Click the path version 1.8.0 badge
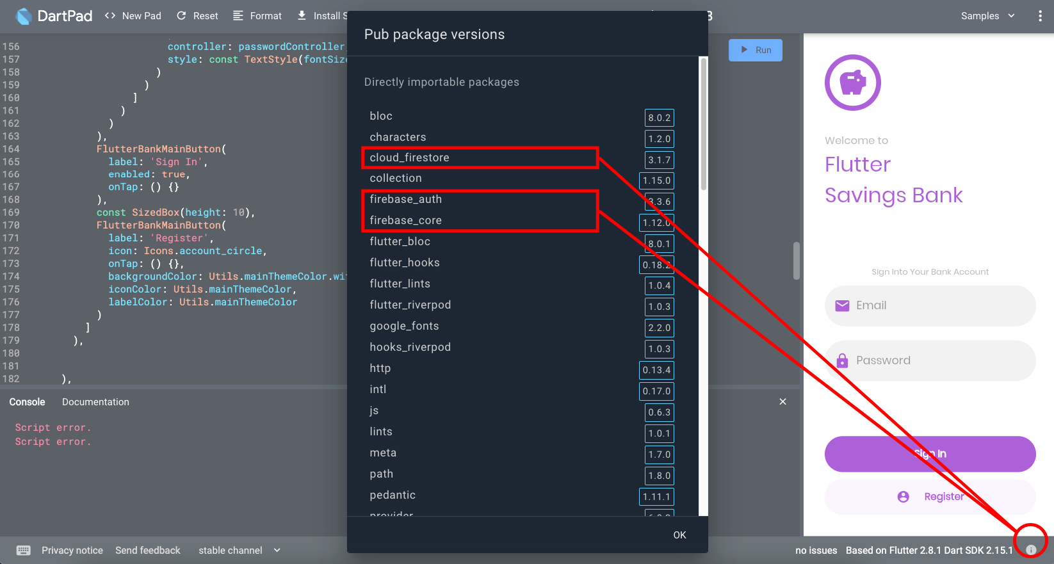Viewport: 1054px width, 564px height. coord(659,476)
